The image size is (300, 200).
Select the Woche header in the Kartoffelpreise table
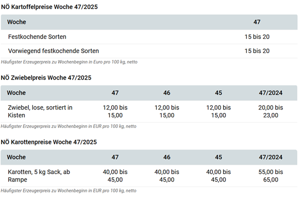(16, 22)
